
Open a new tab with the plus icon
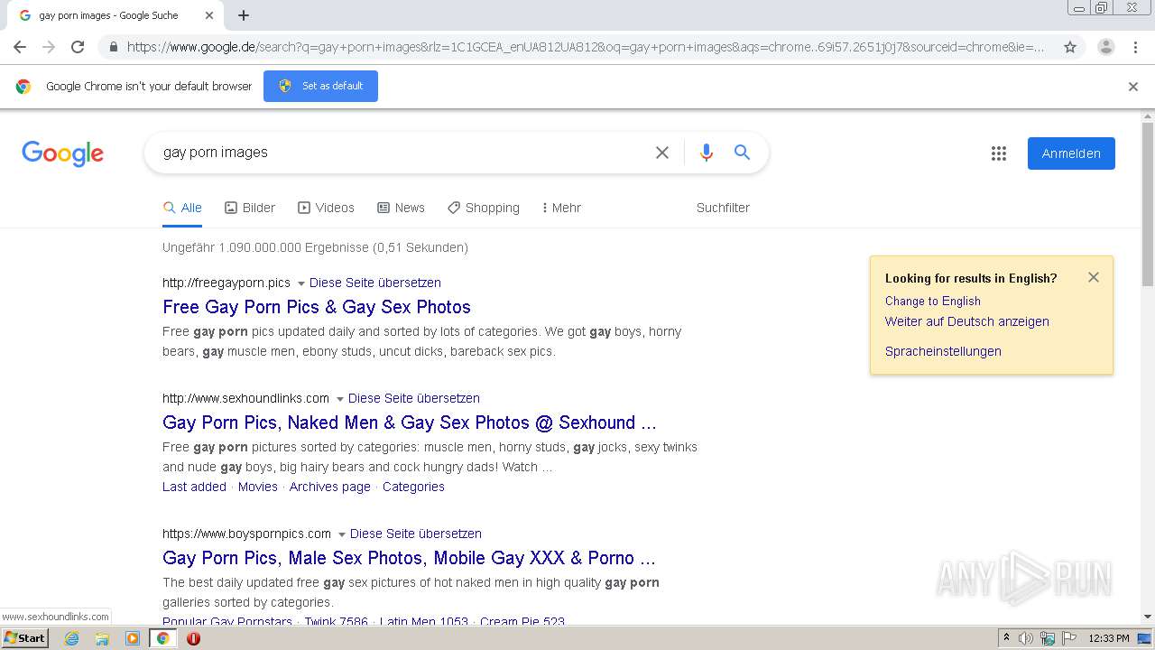tap(244, 15)
